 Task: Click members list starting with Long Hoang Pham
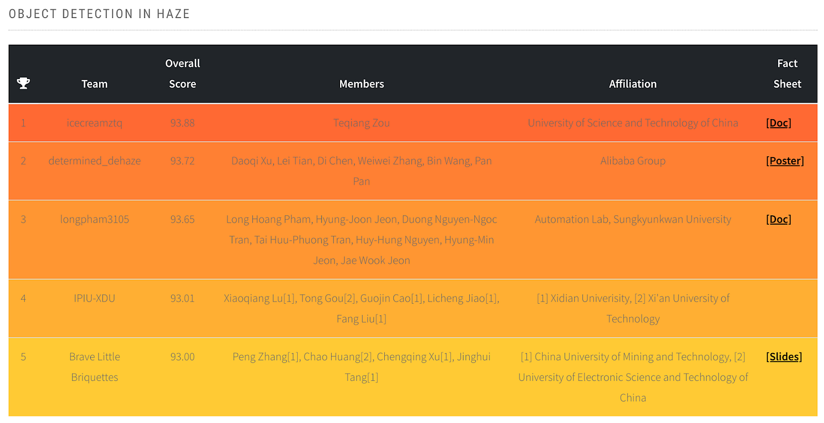click(362, 239)
